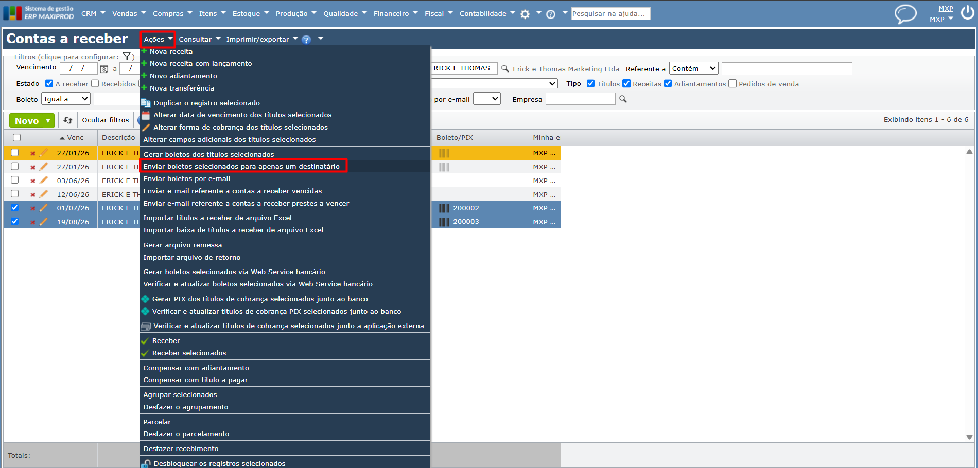Viewport: 978px width, 468px height.
Task: Expand the Boleto Igual a dropdown
Action: pos(66,99)
